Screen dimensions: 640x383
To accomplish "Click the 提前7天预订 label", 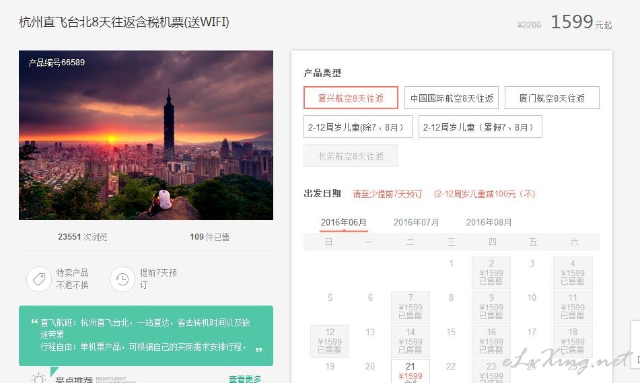I will point(158,279).
